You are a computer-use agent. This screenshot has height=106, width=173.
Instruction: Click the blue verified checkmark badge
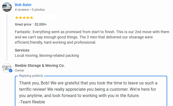pos(11,71)
